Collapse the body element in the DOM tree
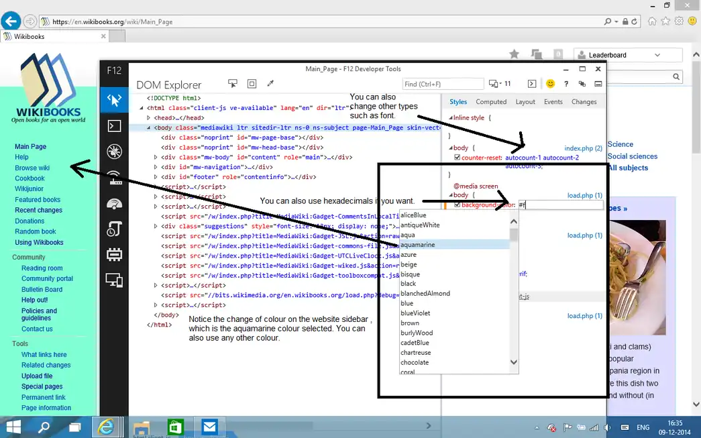Viewport: 701px width, 438px height. [x=149, y=127]
